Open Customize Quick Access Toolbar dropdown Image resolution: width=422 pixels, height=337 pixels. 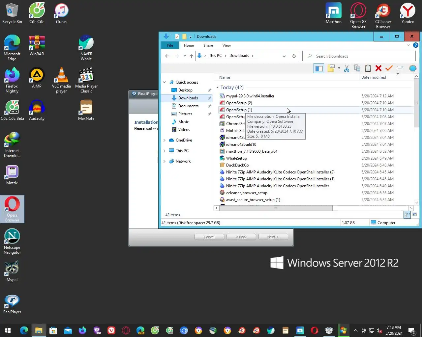[190, 37]
